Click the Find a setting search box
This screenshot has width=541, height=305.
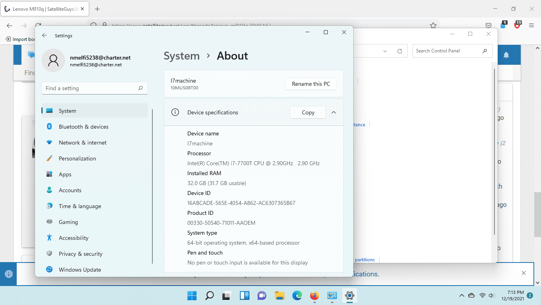coord(95,88)
